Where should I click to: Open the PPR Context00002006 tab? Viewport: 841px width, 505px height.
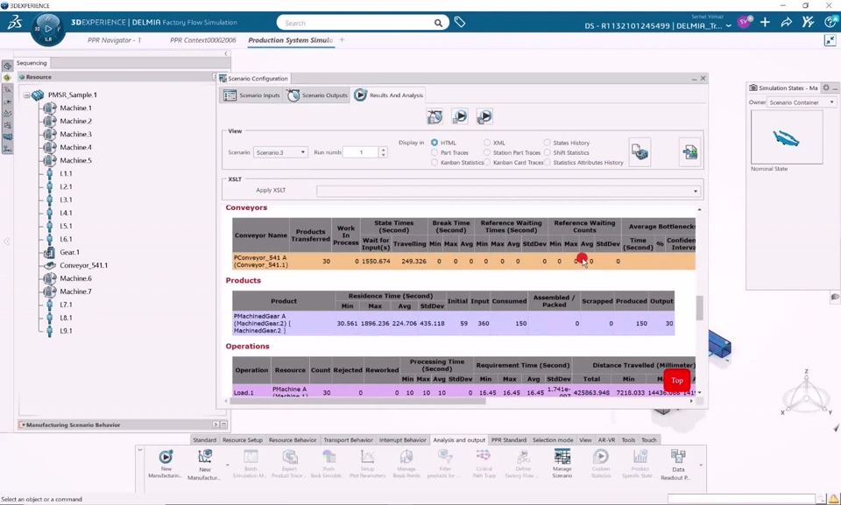coord(202,40)
